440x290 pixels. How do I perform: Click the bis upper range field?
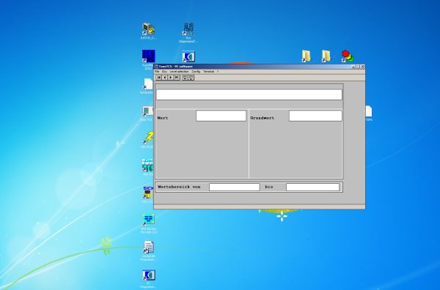click(x=312, y=187)
